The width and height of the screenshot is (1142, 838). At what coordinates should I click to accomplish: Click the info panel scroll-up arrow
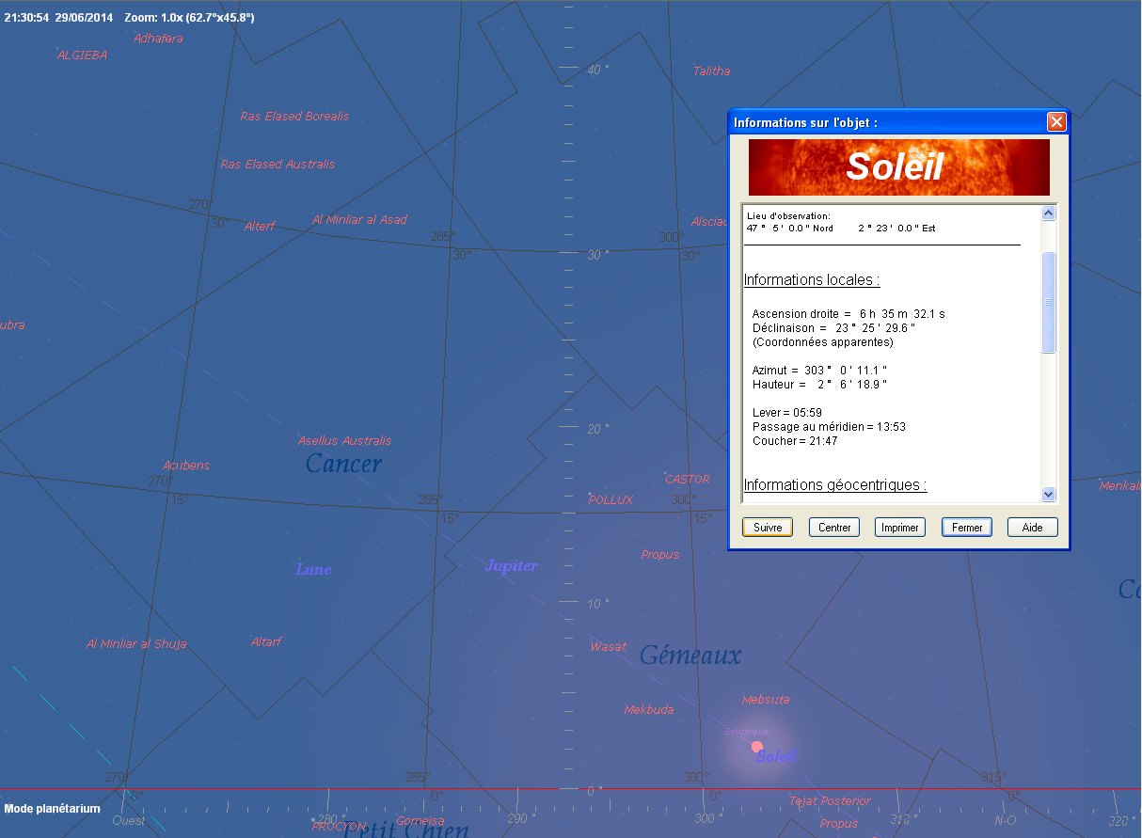(x=1049, y=213)
